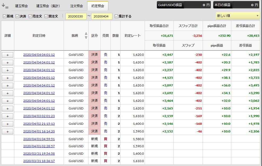Image resolution: width=262 pixels, height=166 pixels.
Task: Select the pips損益合計 value +252.90
Action: [224, 36]
